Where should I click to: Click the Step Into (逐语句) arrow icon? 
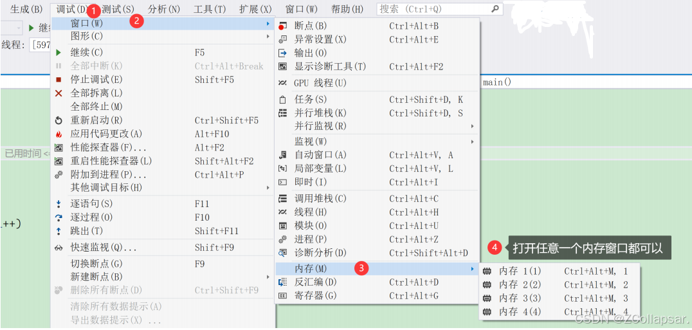click(x=59, y=204)
